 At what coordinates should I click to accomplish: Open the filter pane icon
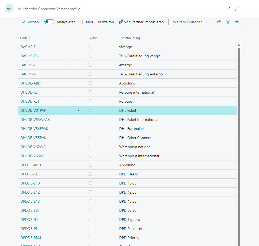click(x=228, y=22)
